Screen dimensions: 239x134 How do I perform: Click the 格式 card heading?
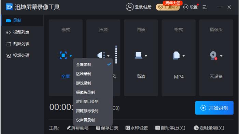[x=179, y=30]
